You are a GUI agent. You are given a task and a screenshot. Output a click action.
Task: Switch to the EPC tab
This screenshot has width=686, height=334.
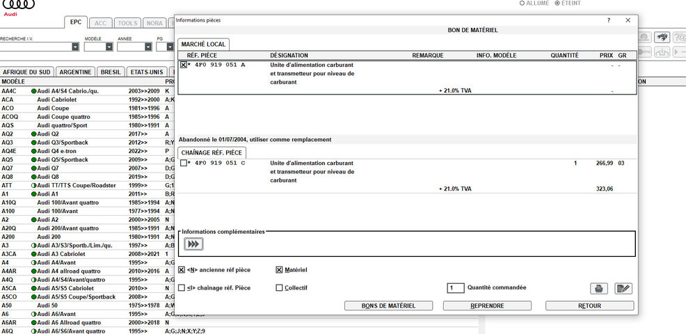point(76,22)
